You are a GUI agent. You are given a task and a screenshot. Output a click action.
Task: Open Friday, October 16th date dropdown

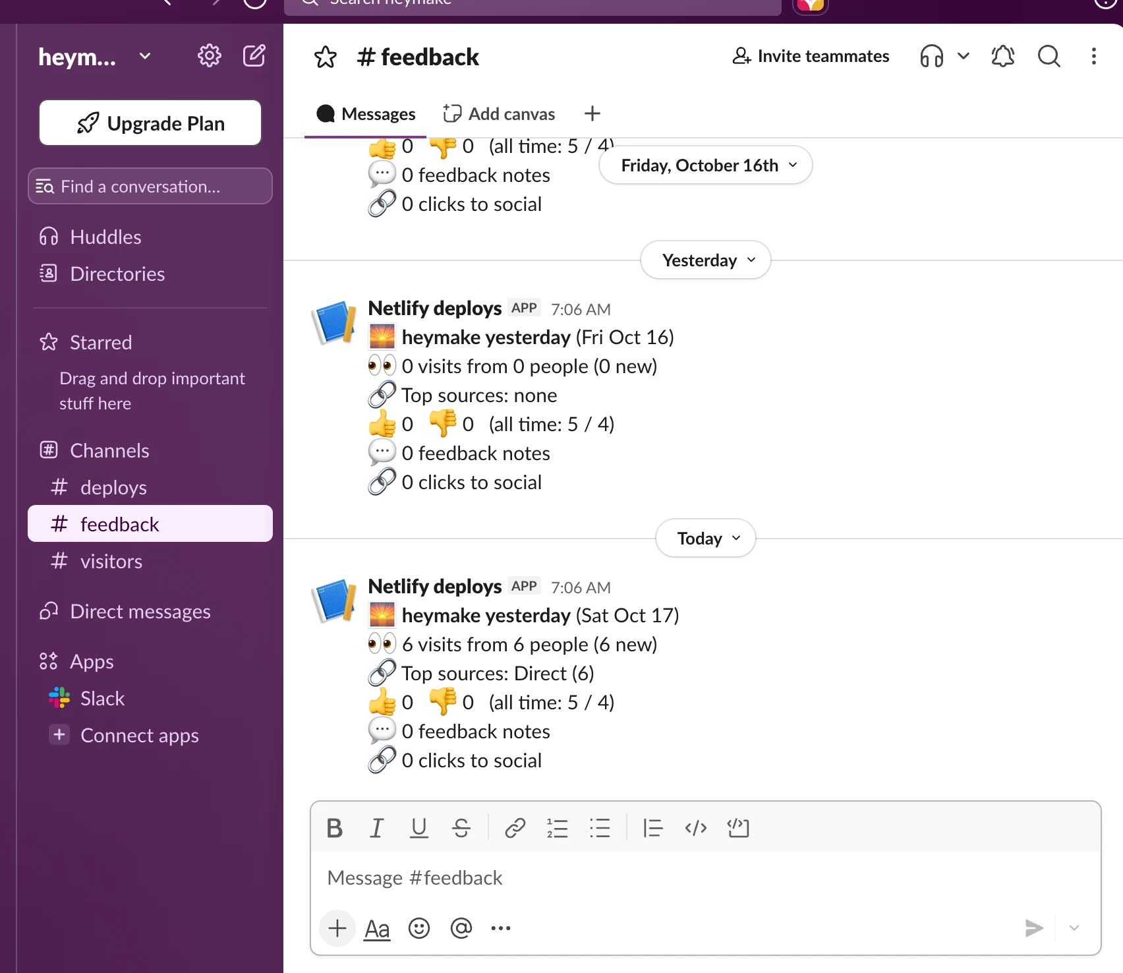point(706,165)
